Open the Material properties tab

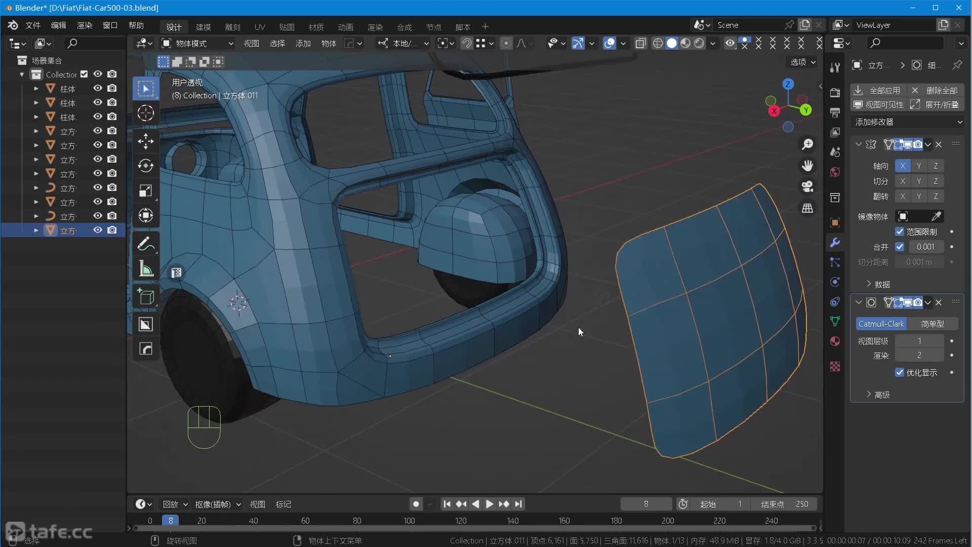835,341
